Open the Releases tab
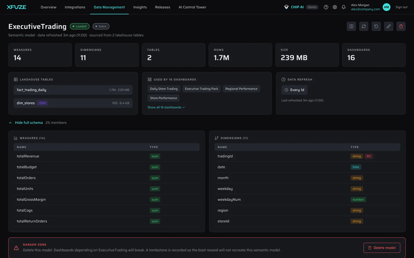This screenshot has width=414, height=258. (x=162, y=7)
